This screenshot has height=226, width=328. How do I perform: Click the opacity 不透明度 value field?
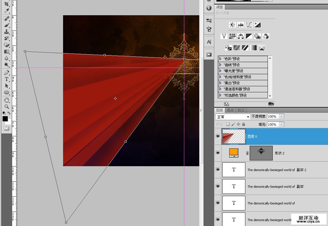coord(273,116)
